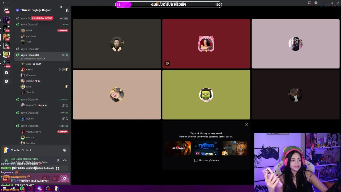
Task: Open the Windows Start menu
Action: [x=5, y=189]
